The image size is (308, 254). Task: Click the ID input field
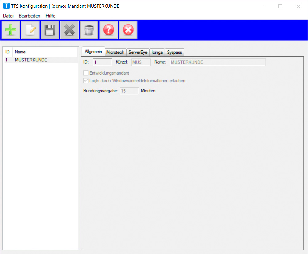(102, 62)
